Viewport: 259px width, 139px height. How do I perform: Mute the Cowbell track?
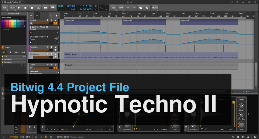click(x=55, y=20)
